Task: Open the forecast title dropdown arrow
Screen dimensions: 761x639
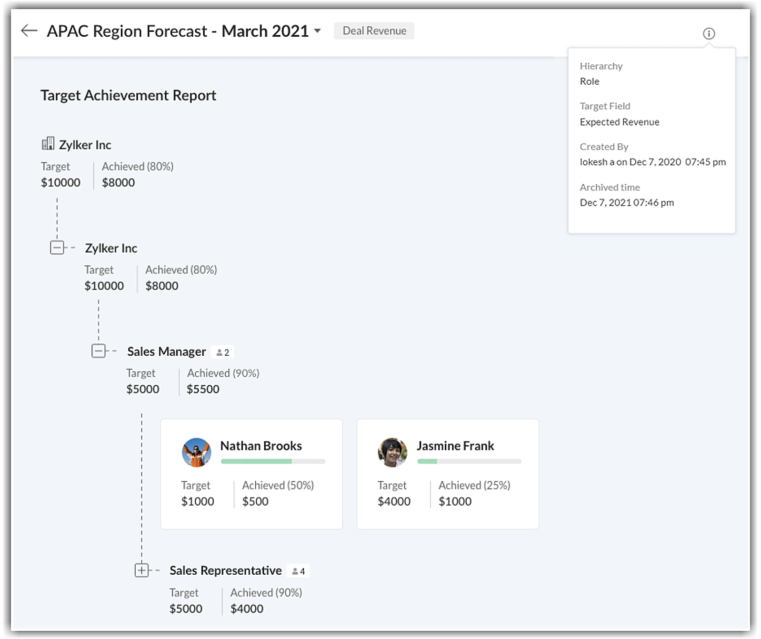Action: pos(318,31)
